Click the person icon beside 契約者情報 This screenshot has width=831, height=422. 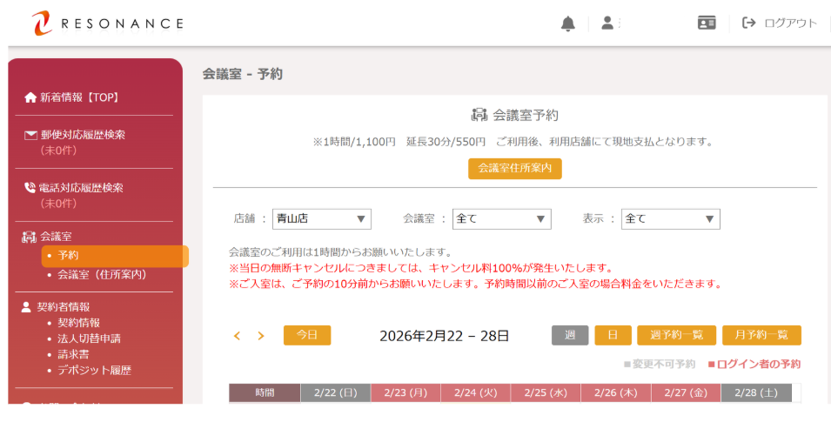coord(26,307)
